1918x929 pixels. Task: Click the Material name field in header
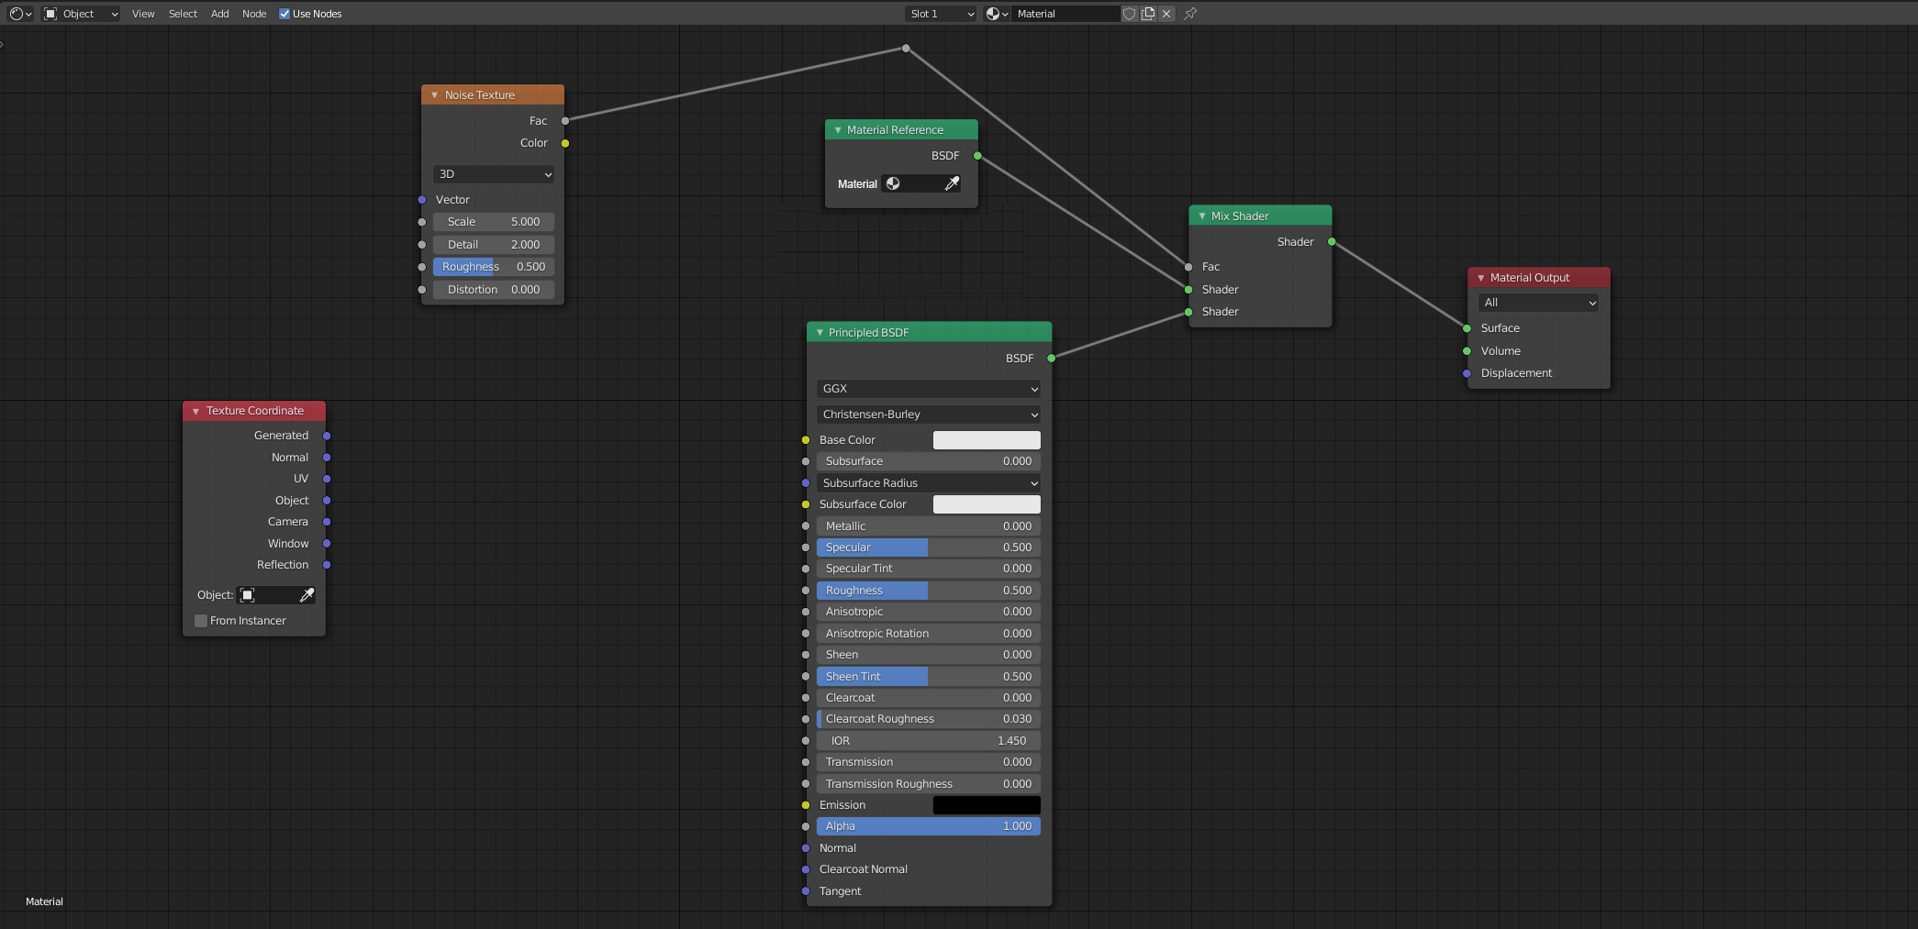(1065, 14)
